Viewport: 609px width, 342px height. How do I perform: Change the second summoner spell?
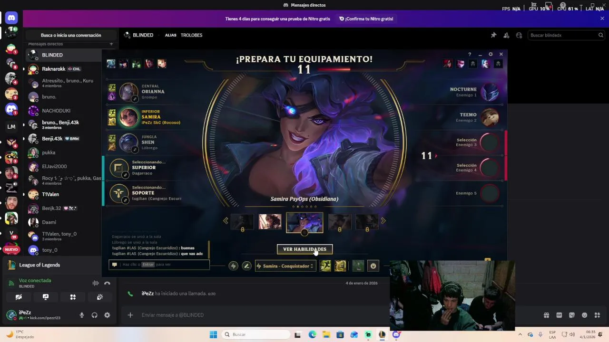coord(340,266)
